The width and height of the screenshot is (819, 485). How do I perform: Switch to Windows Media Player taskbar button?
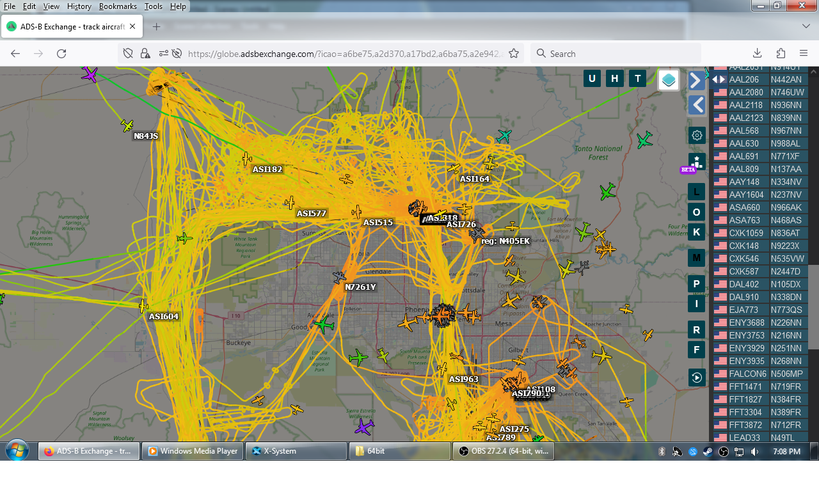pyautogui.click(x=193, y=451)
